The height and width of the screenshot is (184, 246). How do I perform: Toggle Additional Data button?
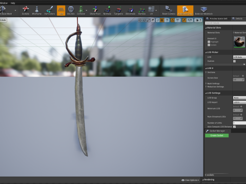pos(185,11)
